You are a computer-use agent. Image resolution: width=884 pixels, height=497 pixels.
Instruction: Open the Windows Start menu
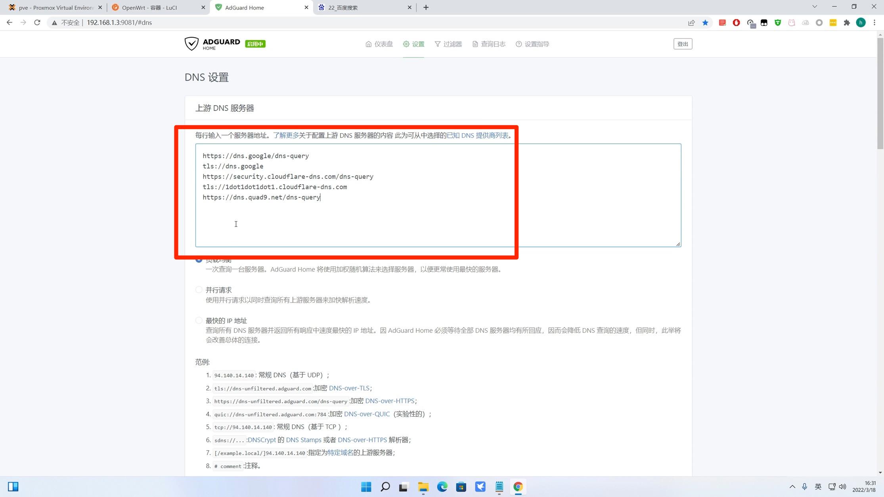365,487
